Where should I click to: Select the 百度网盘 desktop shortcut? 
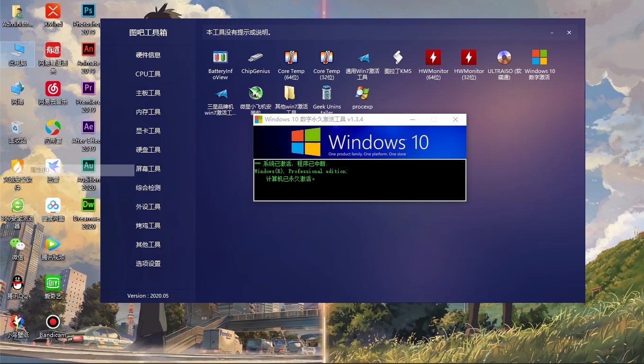point(53,209)
